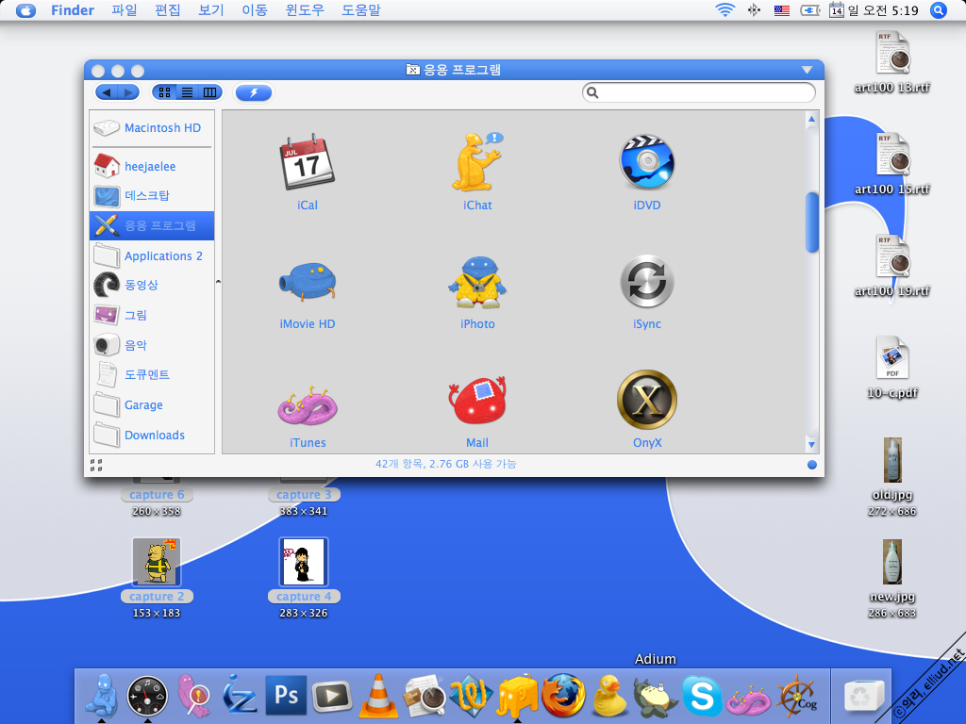Viewport: 966px width, 724px height.
Task: Click the battery status icon
Action: point(809,10)
